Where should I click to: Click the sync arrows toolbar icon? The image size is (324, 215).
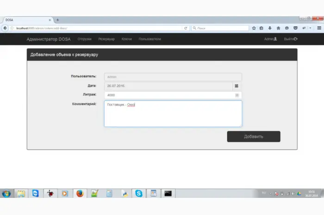pos(304,28)
